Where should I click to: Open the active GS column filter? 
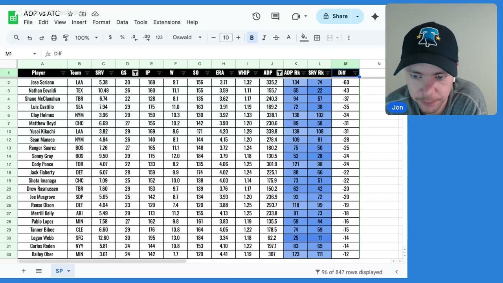[x=135, y=73]
